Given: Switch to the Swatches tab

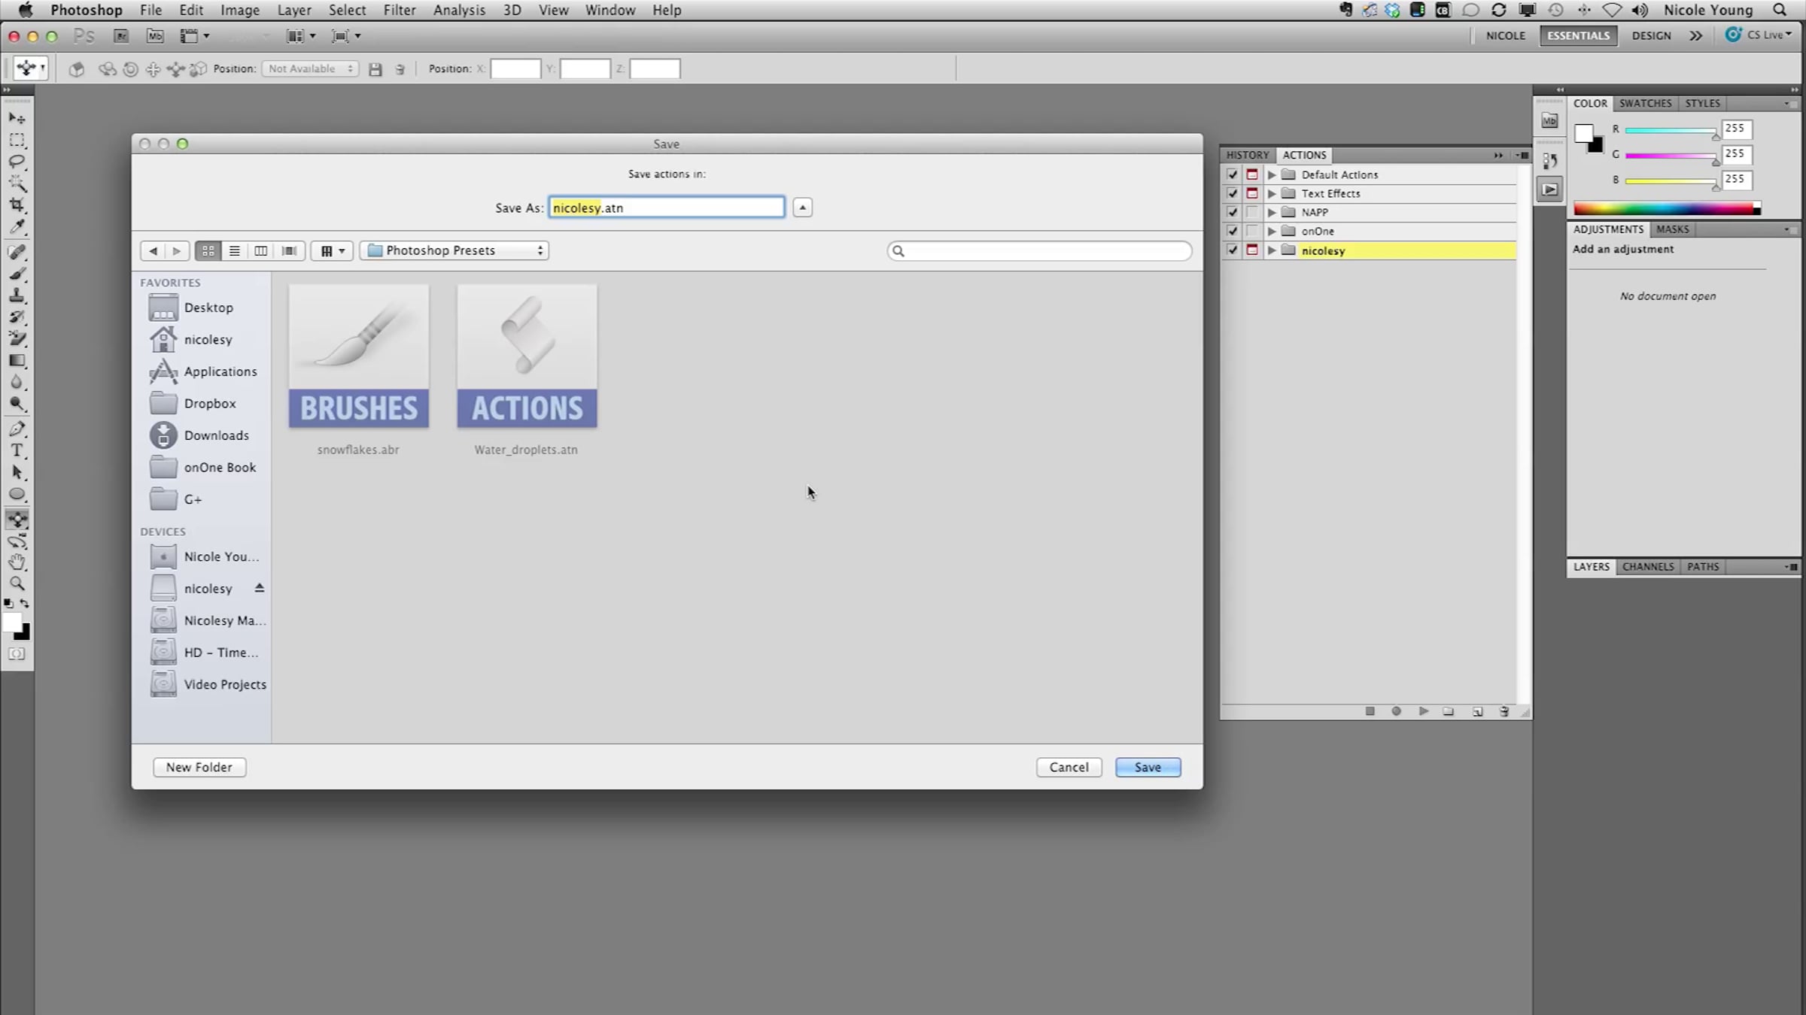Looking at the screenshot, I should pos(1645,103).
